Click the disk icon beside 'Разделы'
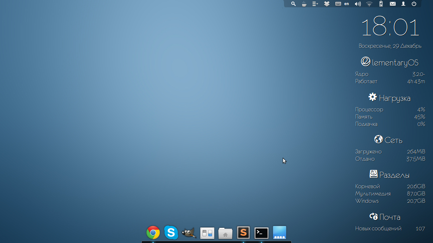 coord(374,174)
